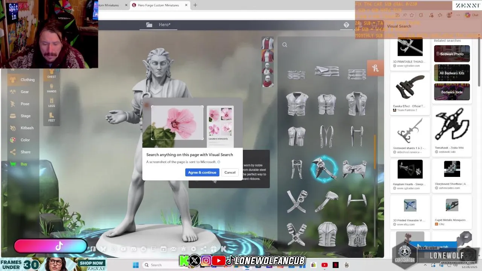Click Facebook icon in Hero Forge footer
The height and width of the screenshot is (271, 482).
[93, 249]
